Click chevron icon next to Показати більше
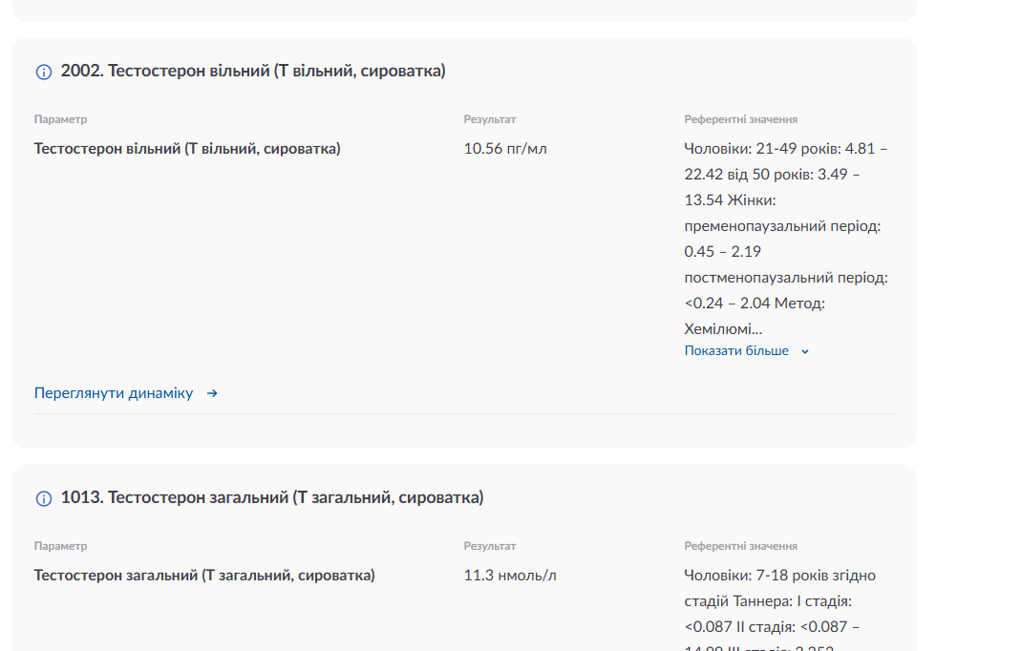The width and height of the screenshot is (1021, 651). coord(805,351)
